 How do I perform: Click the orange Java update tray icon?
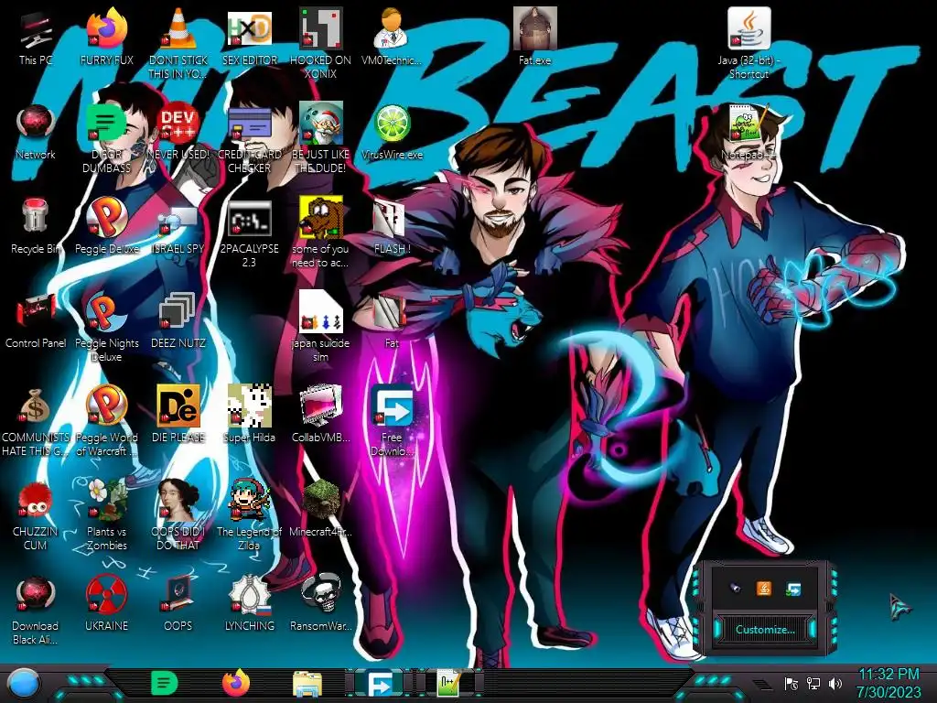click(x=764, y=589)
